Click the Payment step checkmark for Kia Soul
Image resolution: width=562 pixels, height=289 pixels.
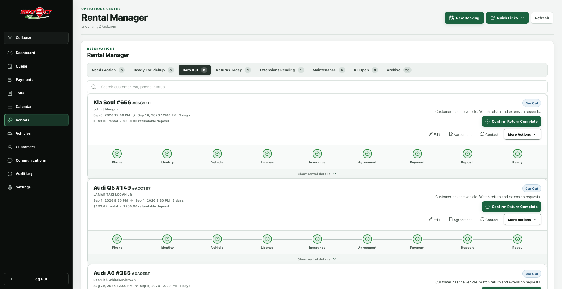coord(417,154)
